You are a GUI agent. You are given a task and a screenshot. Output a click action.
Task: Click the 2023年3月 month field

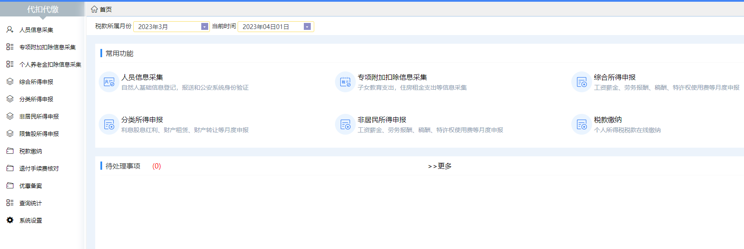(x=167, y=27)
